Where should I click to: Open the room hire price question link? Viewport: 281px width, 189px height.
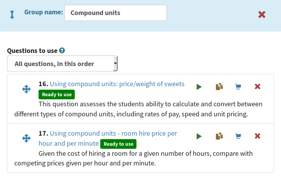tap(108, 138)
